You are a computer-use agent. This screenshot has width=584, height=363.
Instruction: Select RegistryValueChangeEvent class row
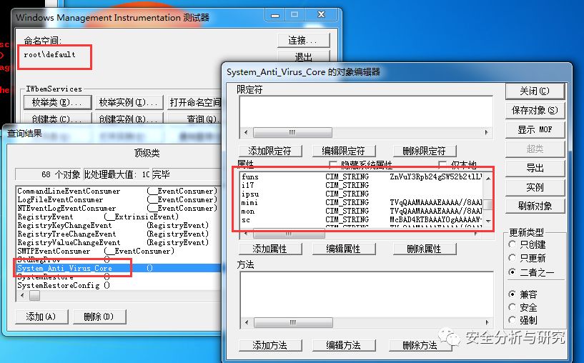pos(119,242)
